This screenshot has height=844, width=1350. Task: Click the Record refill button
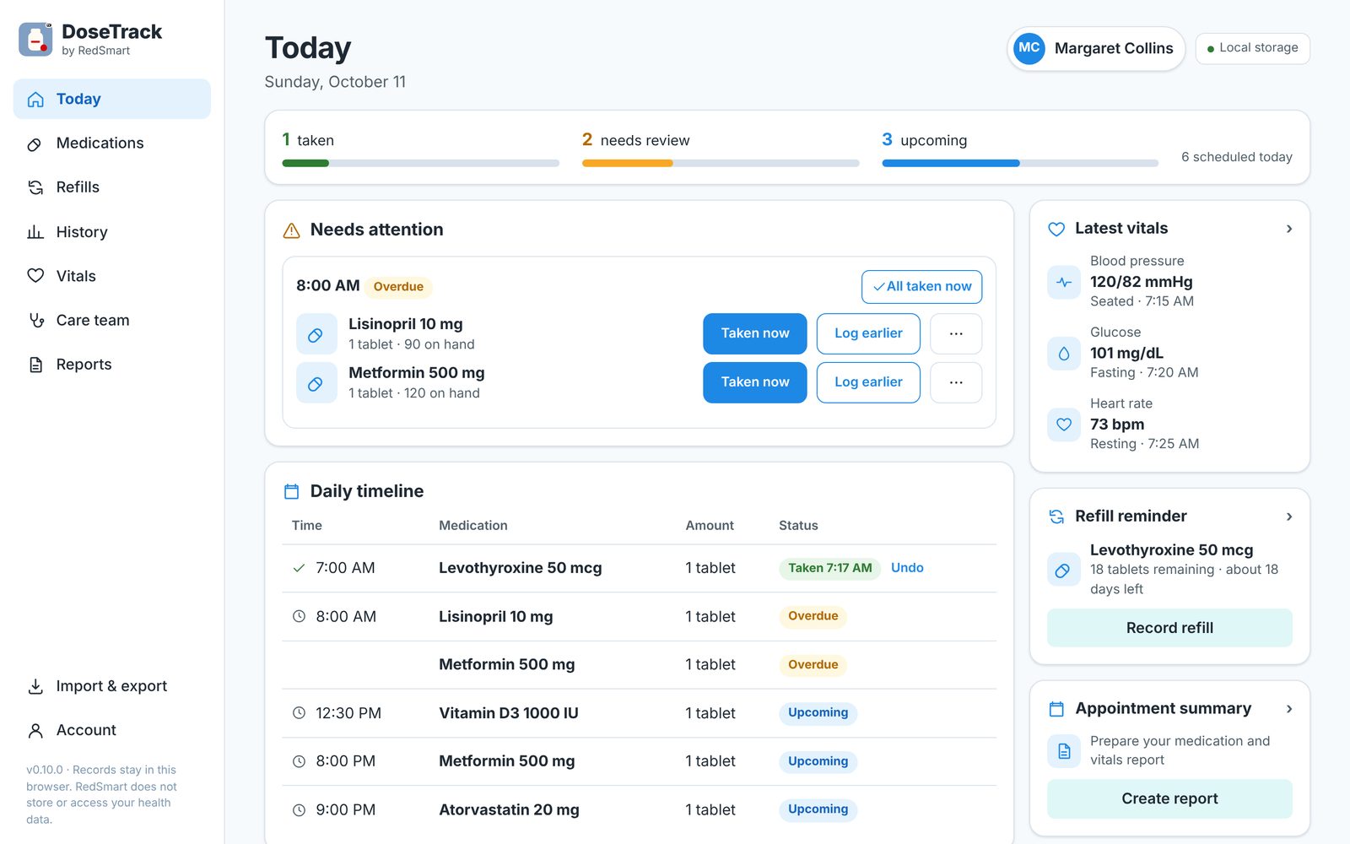pyautogui.click(x=1169, y=628)
